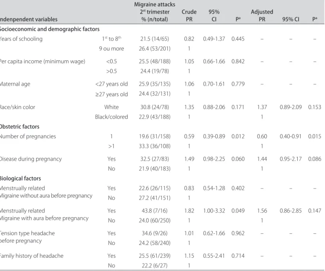325x271 pixels.
Task: Select the crude PR value 0.59
Action: click(x=189, y=136)
